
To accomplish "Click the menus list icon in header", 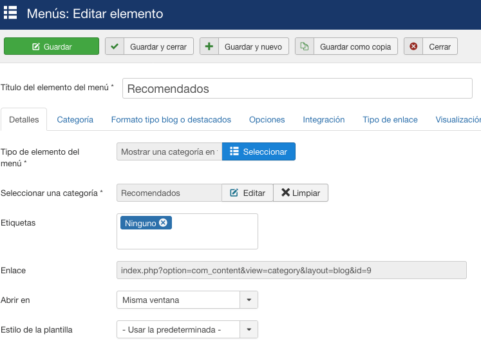I will pyautogui.click(x=10, y=13).
